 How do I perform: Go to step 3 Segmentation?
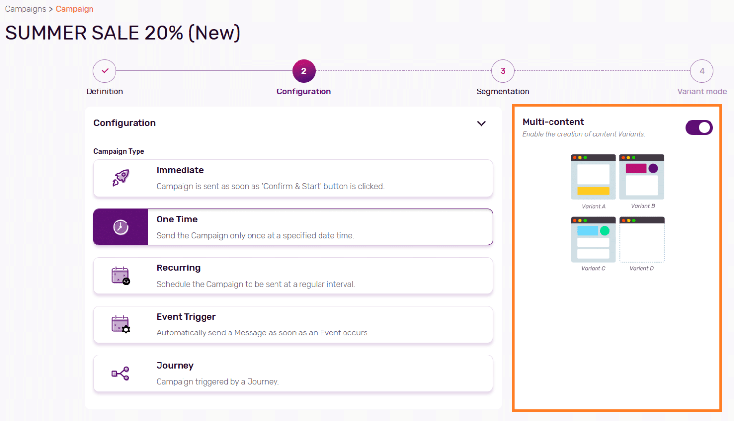(x=503, y=71)
